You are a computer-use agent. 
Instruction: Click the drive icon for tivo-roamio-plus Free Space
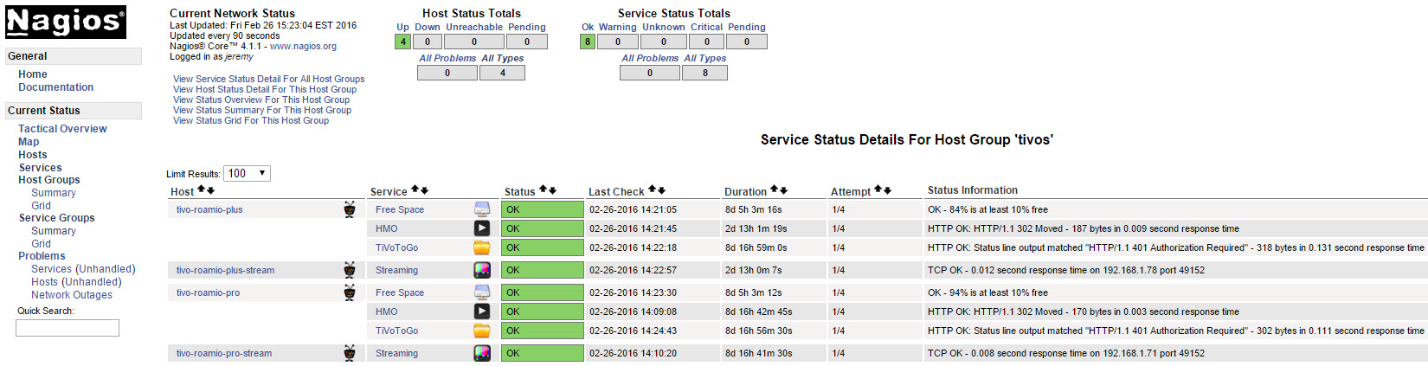(x=482, y=209)
